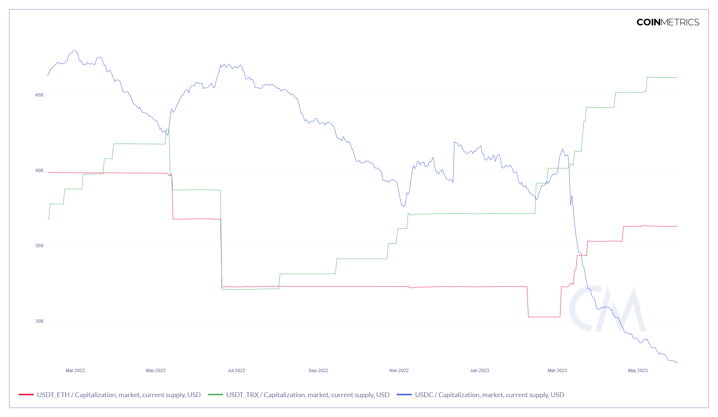This screenshot has height=417, width=718.
Task: Select the Jan 2023 x-axis label
Action: click(479, 371)
